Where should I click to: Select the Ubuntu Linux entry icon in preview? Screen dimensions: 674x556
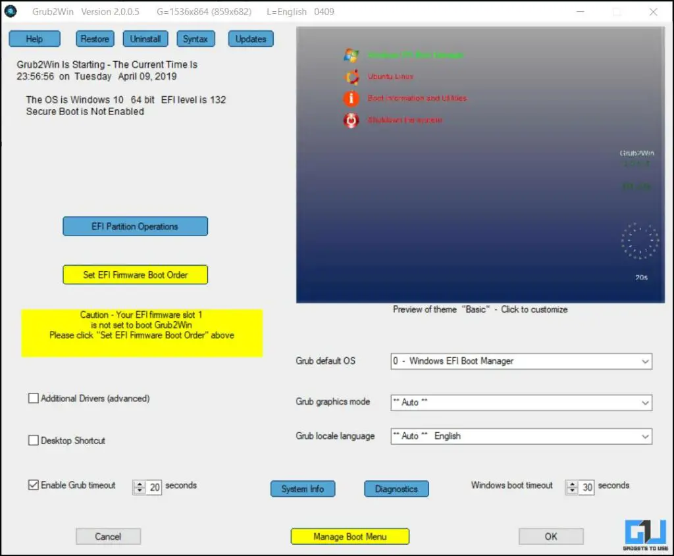click(x=351, y=76)
